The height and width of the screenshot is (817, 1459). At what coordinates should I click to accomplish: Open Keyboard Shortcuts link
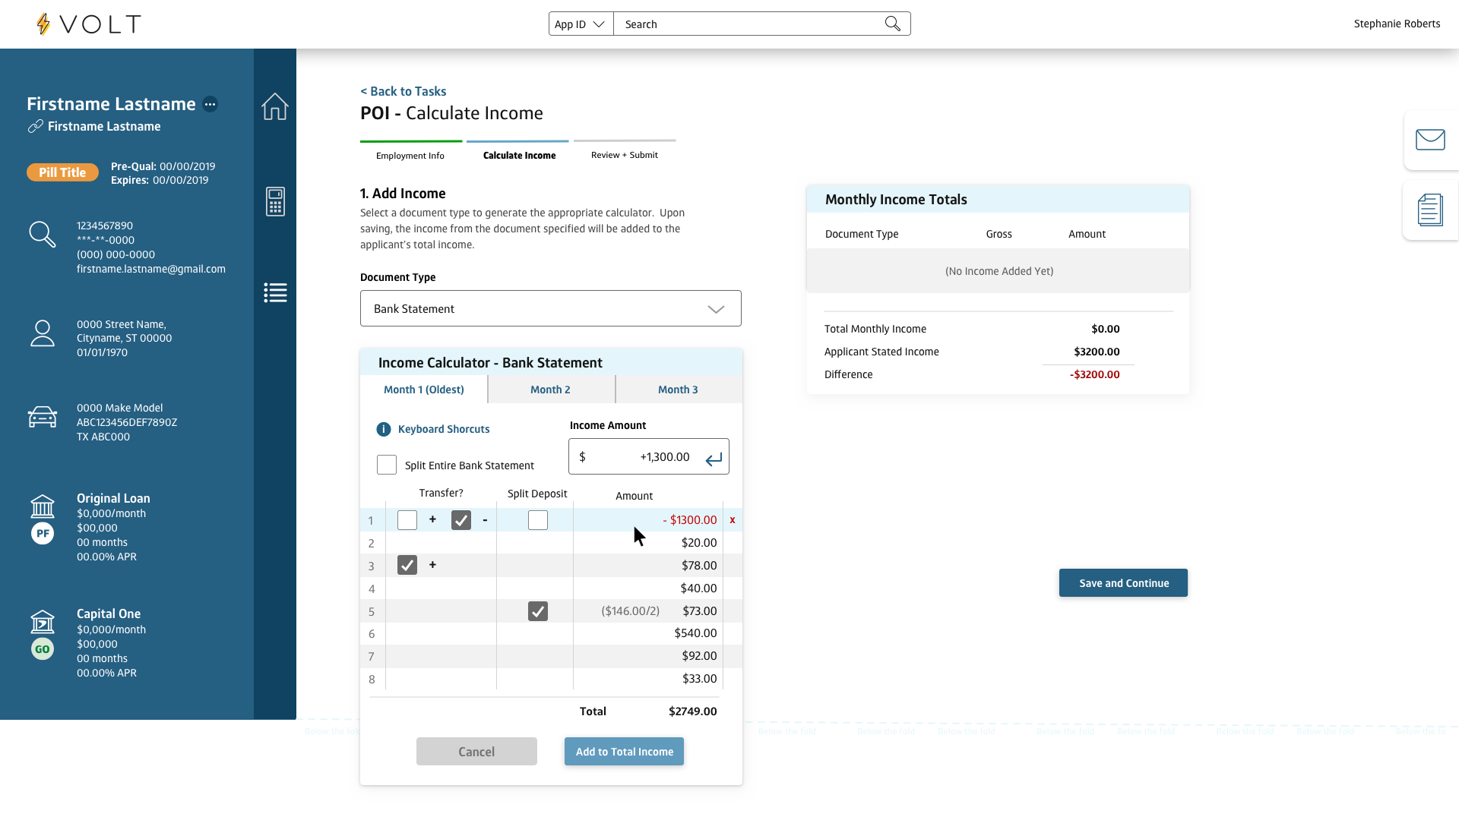444,429
